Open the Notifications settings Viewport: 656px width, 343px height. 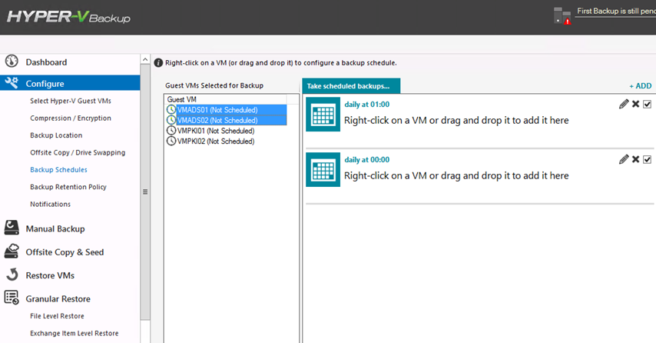pos(50,204)
